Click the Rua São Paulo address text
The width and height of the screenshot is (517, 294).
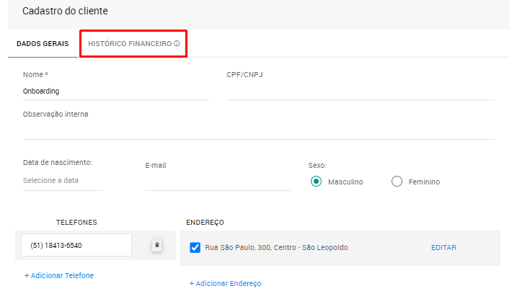pos(276,248)
